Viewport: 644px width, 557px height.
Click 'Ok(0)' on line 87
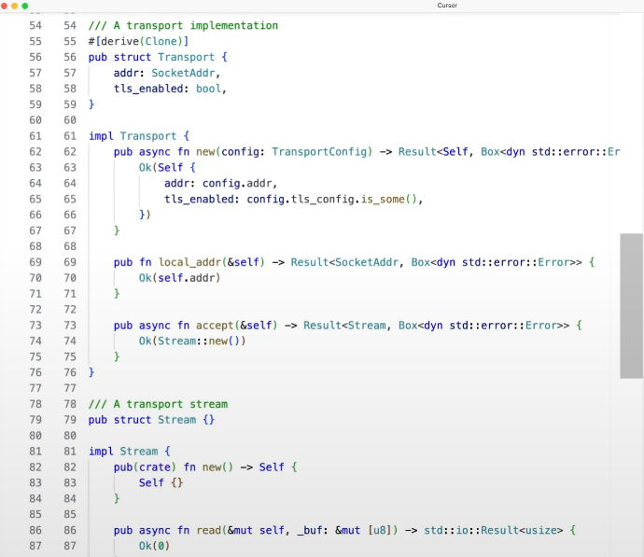(154, 546)
